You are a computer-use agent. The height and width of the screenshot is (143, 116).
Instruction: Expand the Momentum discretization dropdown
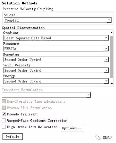click(106, 60)
